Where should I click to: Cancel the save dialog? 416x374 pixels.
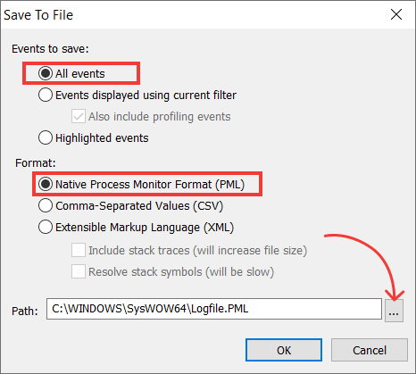tap(370, 350)
